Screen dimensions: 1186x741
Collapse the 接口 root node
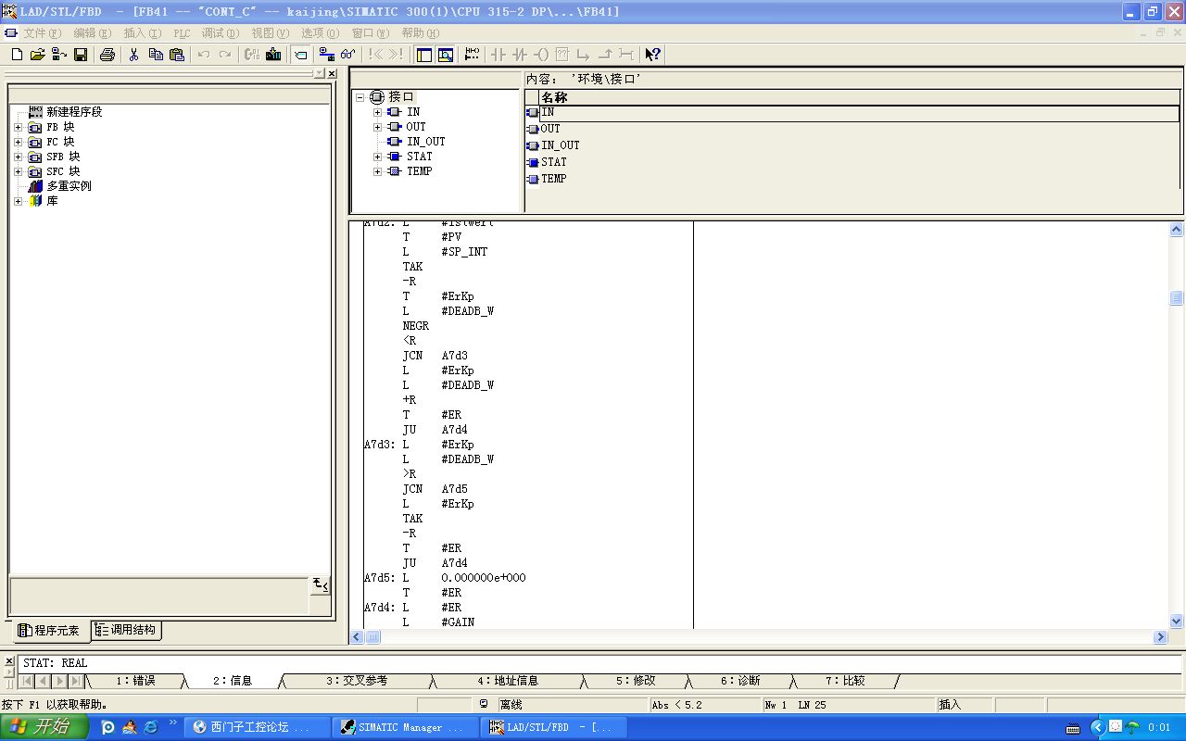[360, 97]
